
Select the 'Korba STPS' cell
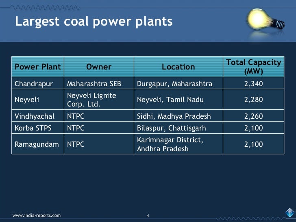point(38,128)
